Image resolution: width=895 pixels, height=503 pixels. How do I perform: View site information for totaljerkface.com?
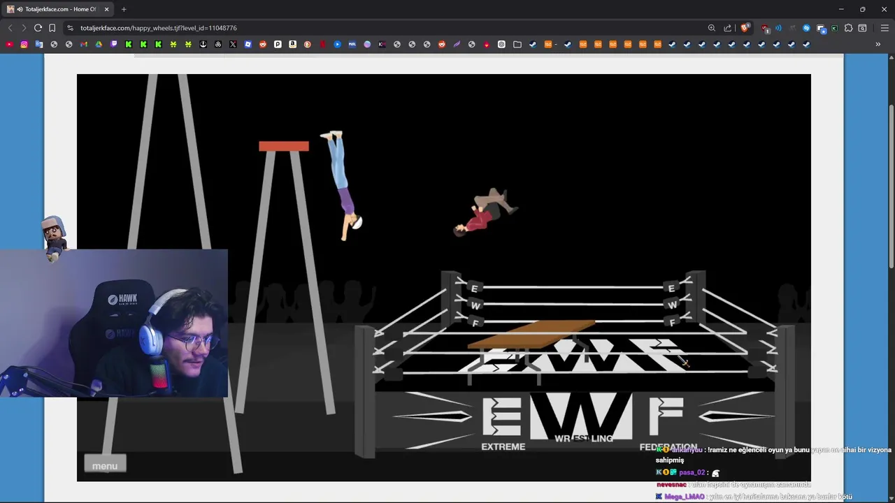tap(70, 28)
